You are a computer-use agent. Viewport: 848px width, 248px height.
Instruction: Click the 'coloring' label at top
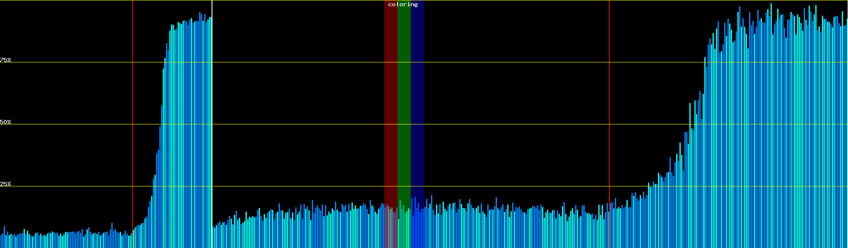tap(403, 5)
